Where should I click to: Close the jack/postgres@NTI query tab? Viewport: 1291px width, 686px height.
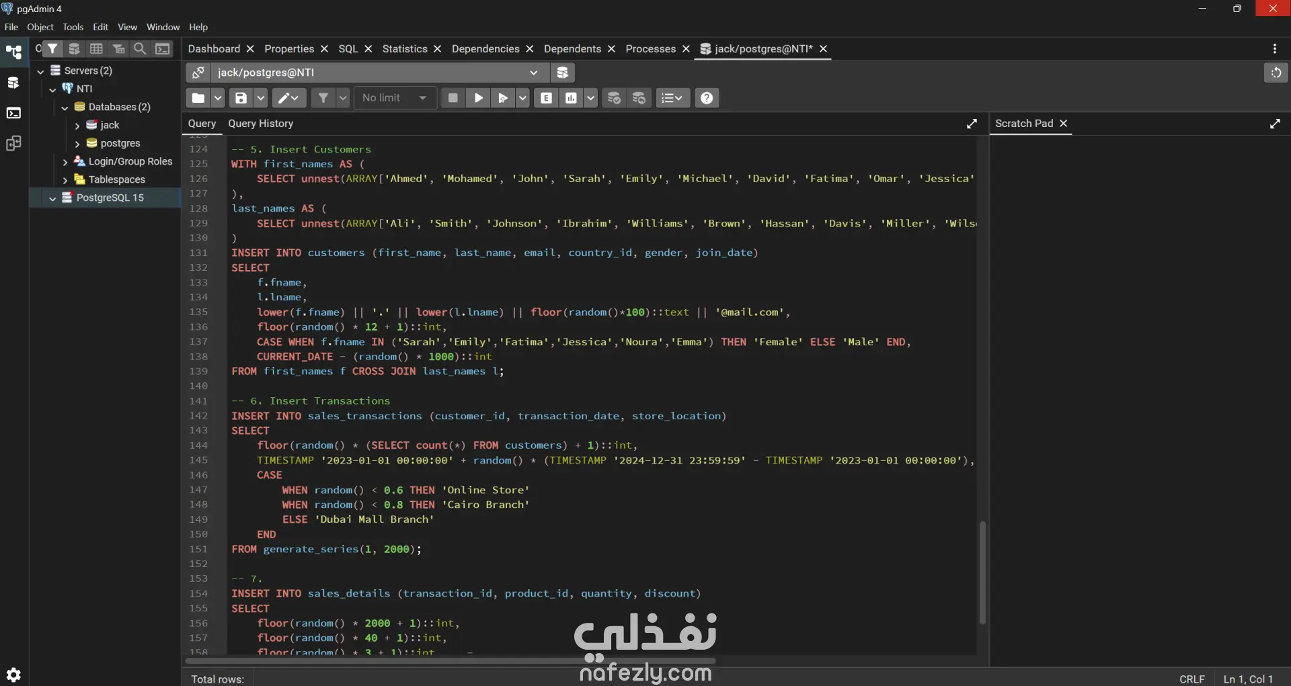point(823,48)
